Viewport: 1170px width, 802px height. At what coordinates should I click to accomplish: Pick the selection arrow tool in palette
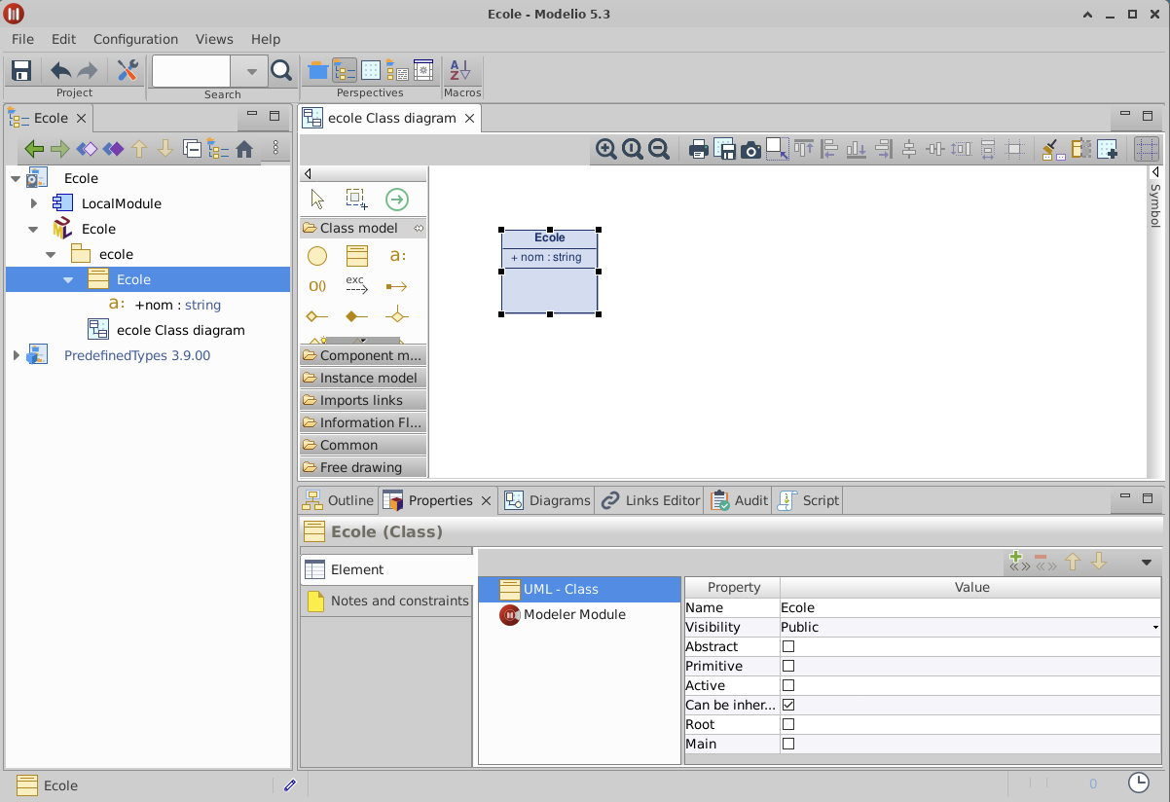coord(317,200)
